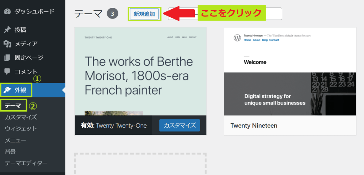Open the 背景 (Background) submenu item
364x175 pixels.
tap(10, 152)
